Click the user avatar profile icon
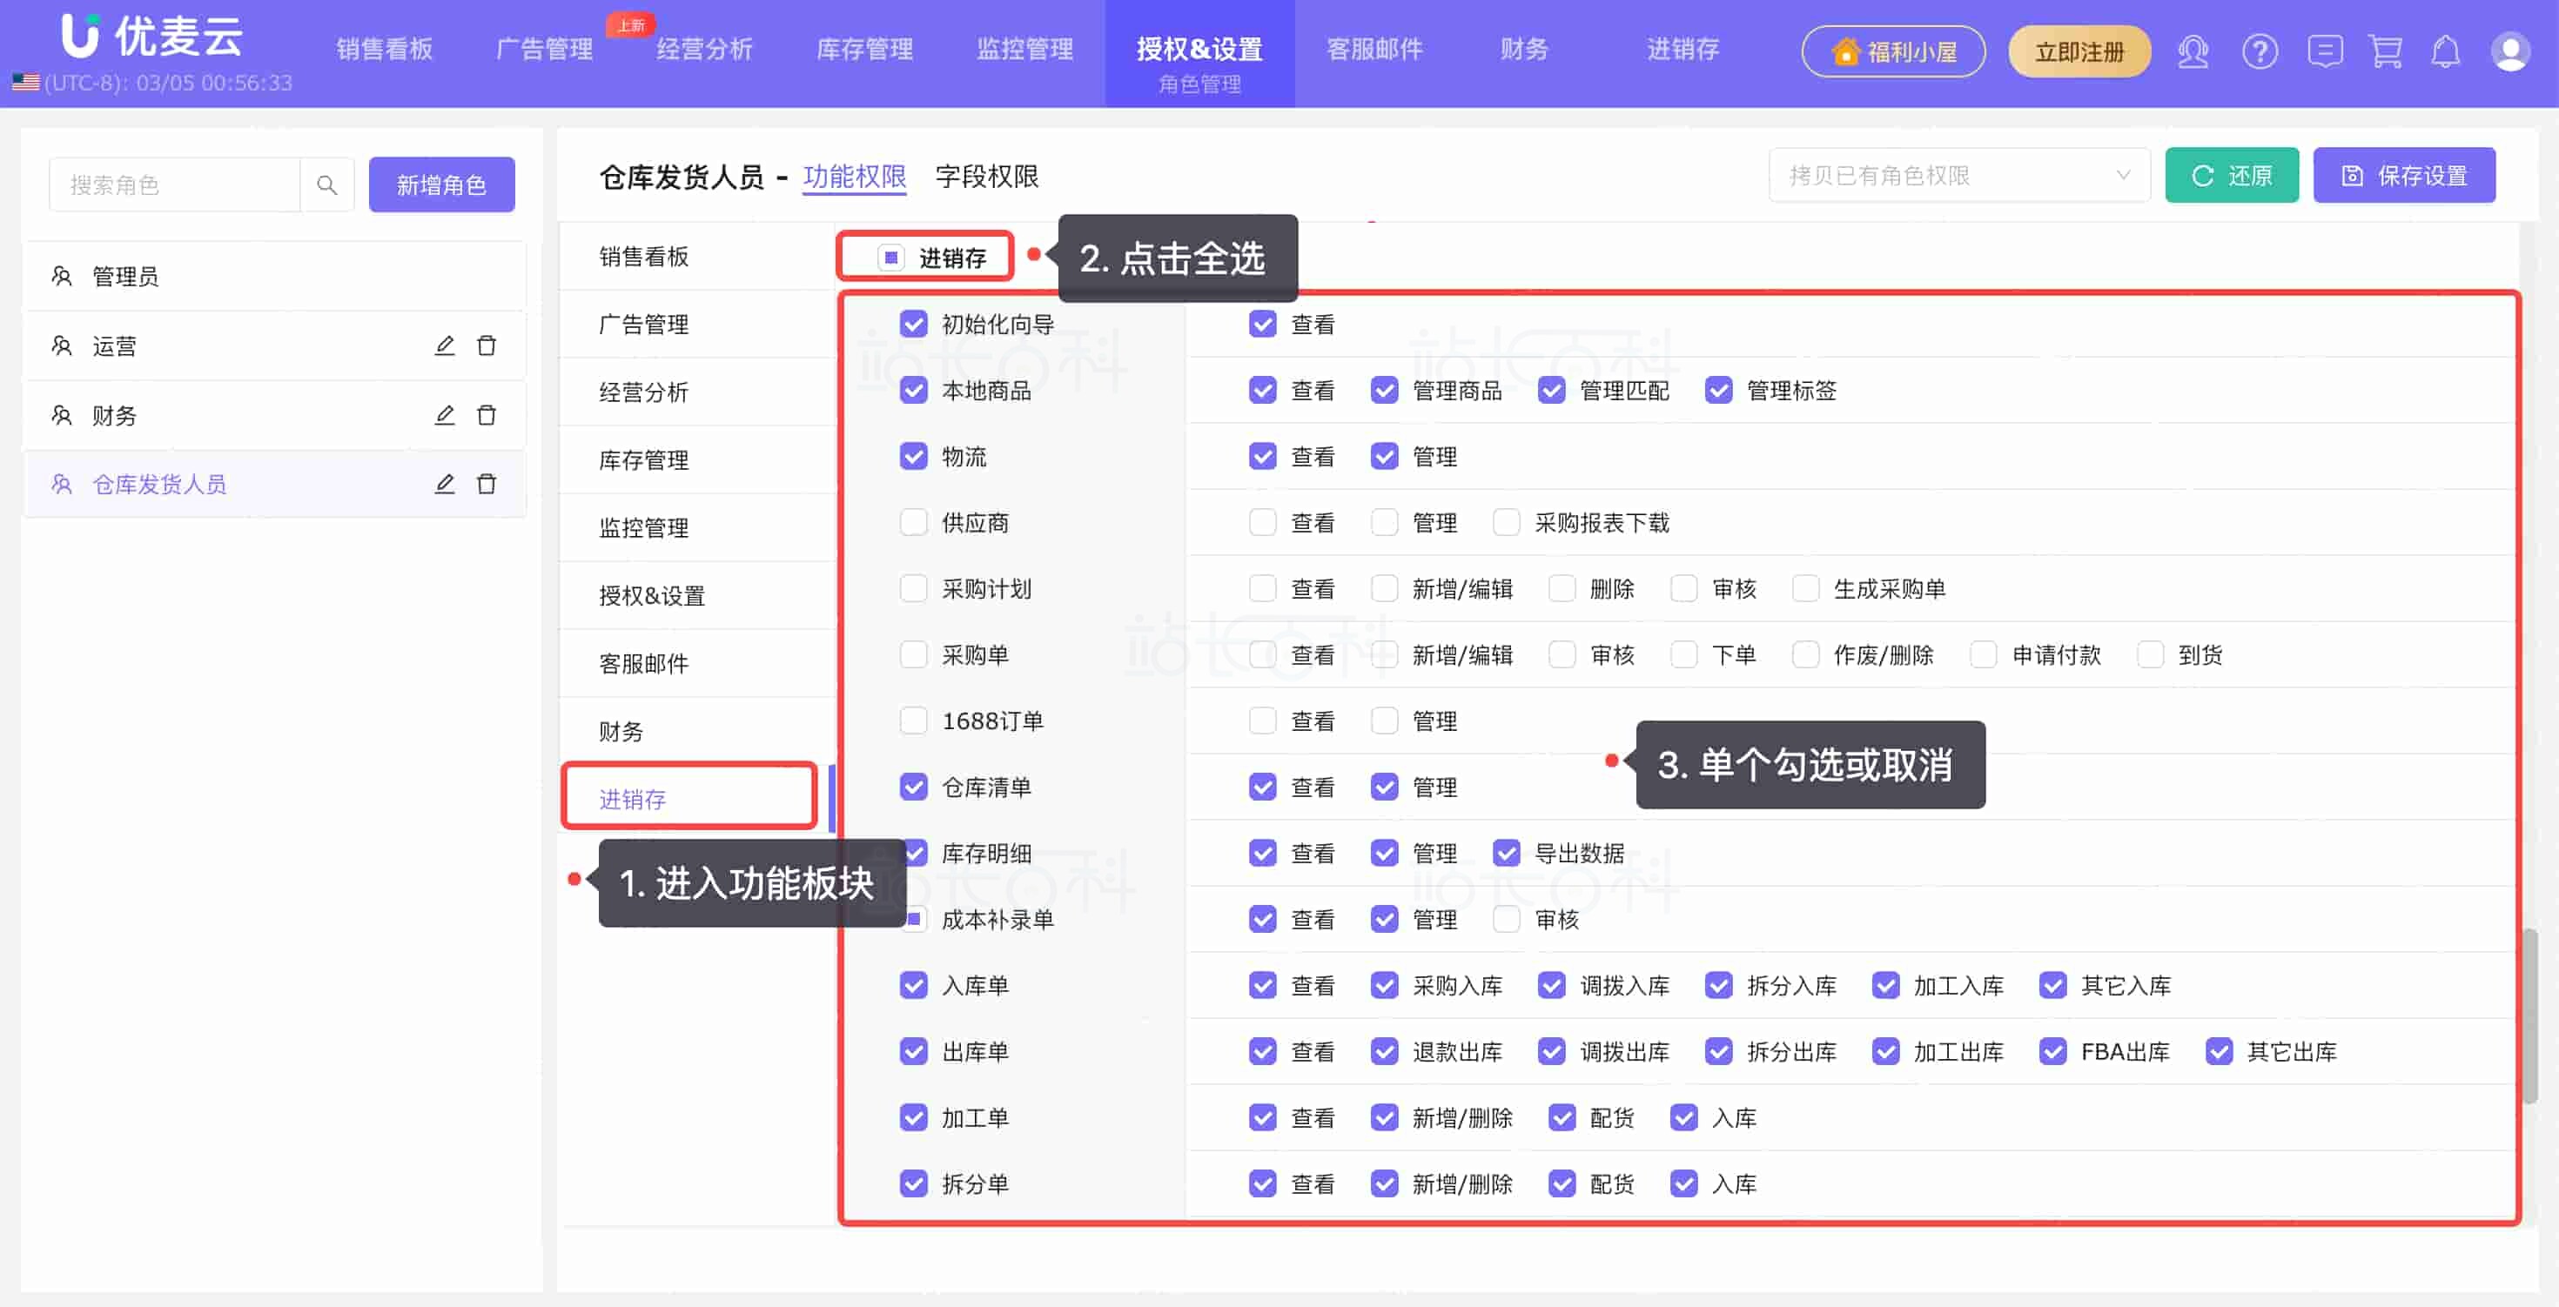Viewport: 2559px width, 1307px height. 2509,50
